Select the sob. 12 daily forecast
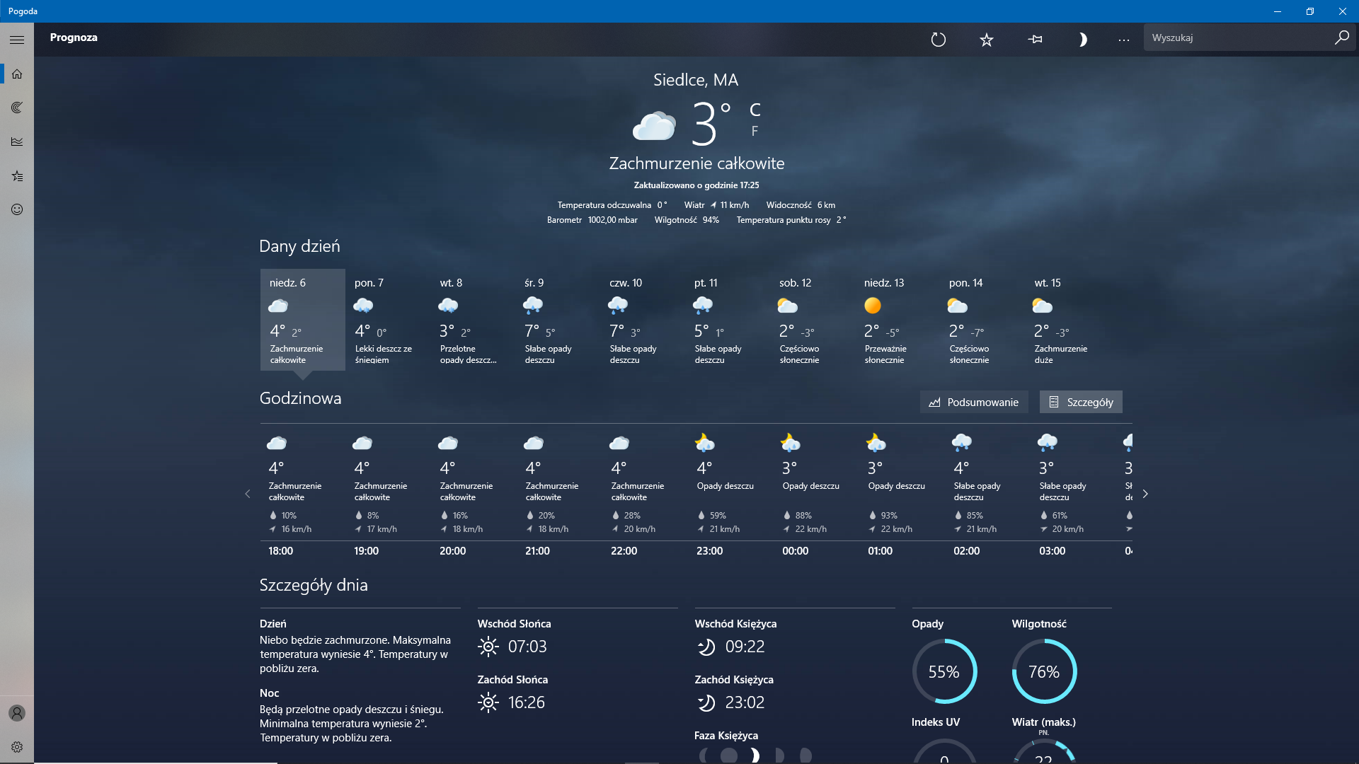 pos(812,320)
